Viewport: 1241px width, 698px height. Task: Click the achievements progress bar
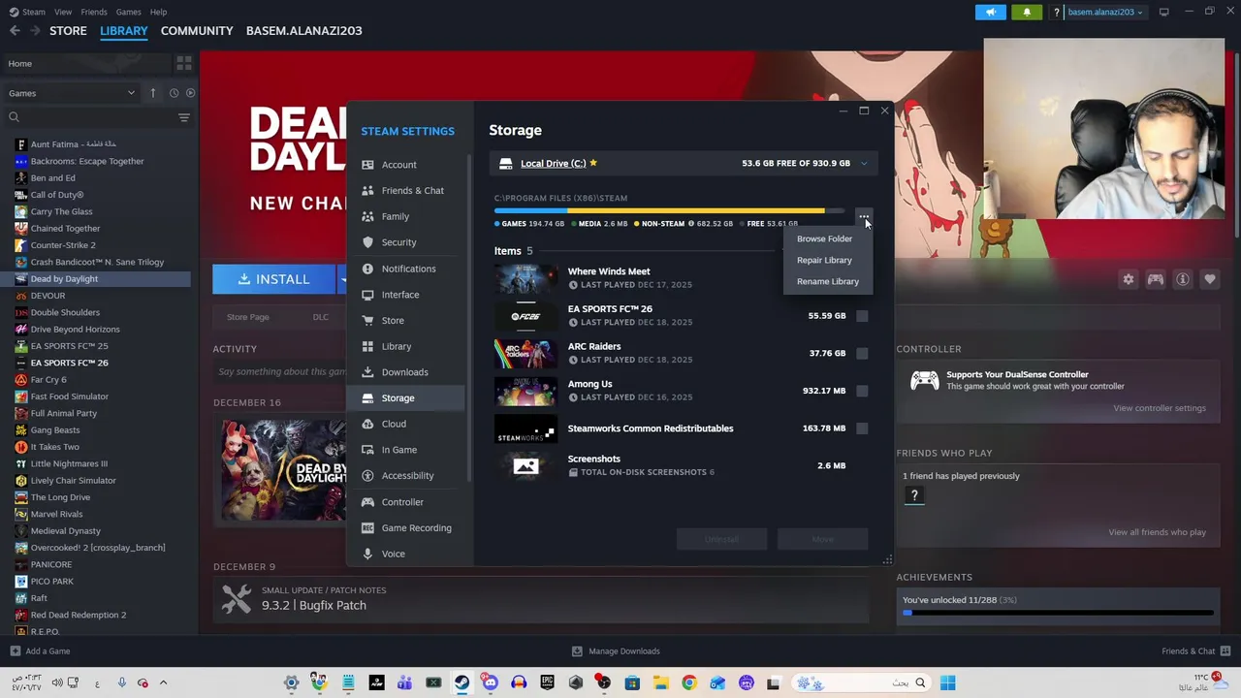click(1058, 613)
